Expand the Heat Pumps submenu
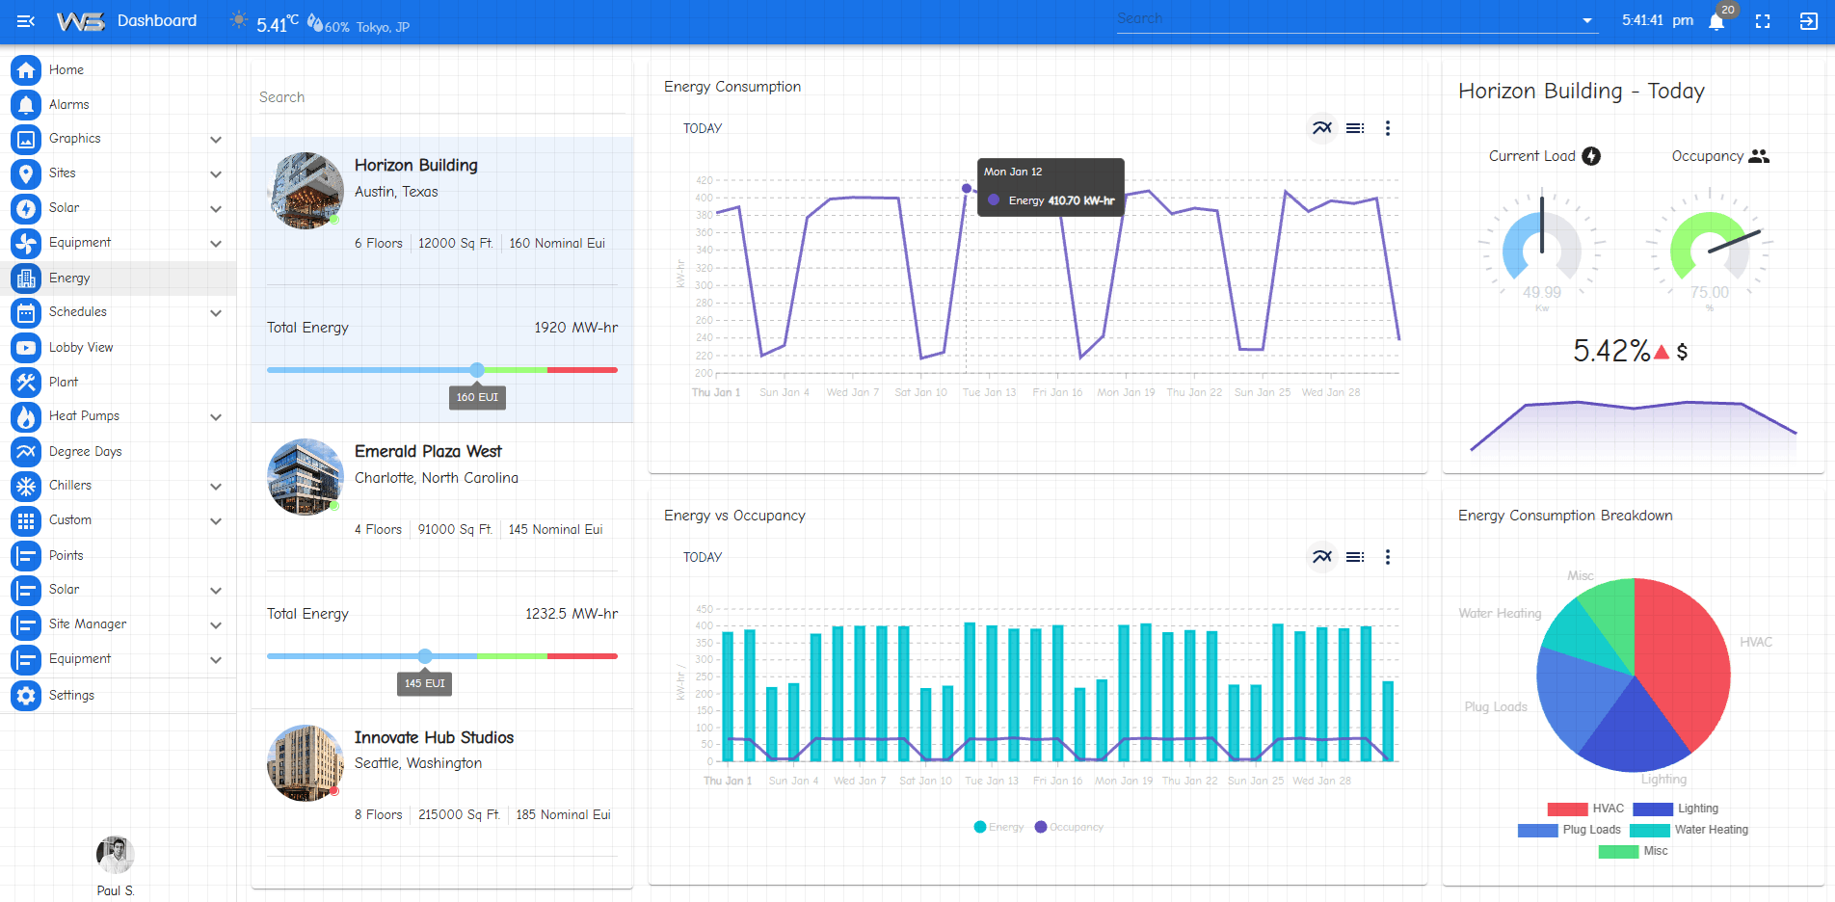Viewport: 1835px width, 902px height. click(x=216, y=416)
